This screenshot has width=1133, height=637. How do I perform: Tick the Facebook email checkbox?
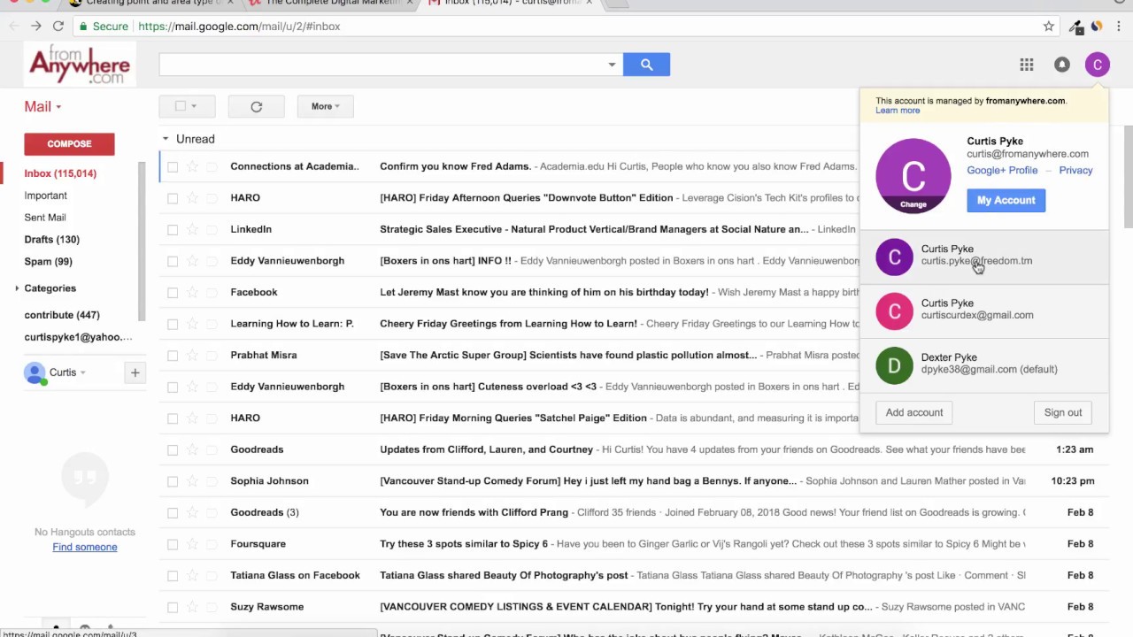(173, 292)
